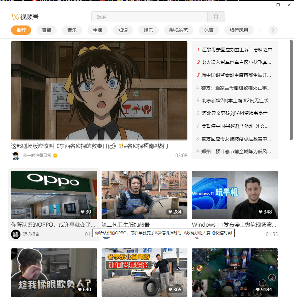
Task: Click the search magnifier icon
Action: pos(216,17)
